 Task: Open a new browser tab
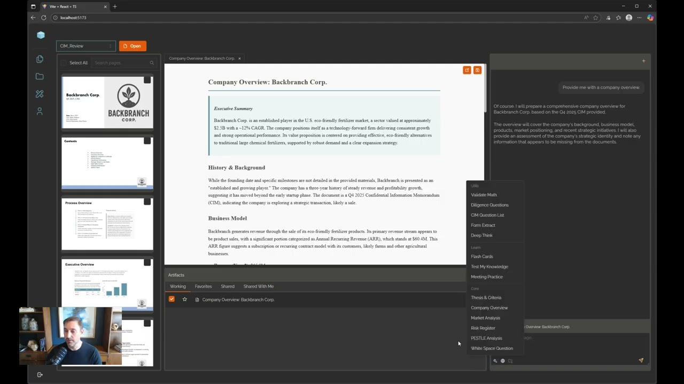click(115, 6)
